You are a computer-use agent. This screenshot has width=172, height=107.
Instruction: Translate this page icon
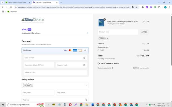[x=133, y=7]
